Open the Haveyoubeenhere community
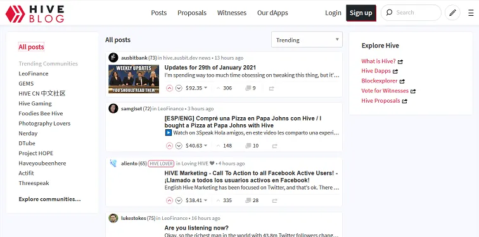Screen dimensions: 479x237 click(42, 163)
